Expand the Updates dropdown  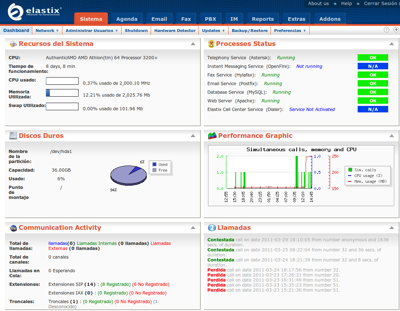(x=213, y=31)
